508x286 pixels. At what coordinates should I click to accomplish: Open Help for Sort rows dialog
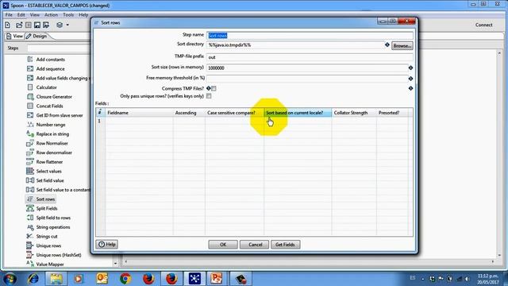(107, 244)
